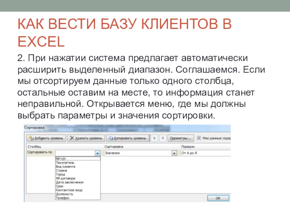Viewport: 290px width, 217px height.
Task: Click the 'Столбец' column header
Action: click(34, 147)
